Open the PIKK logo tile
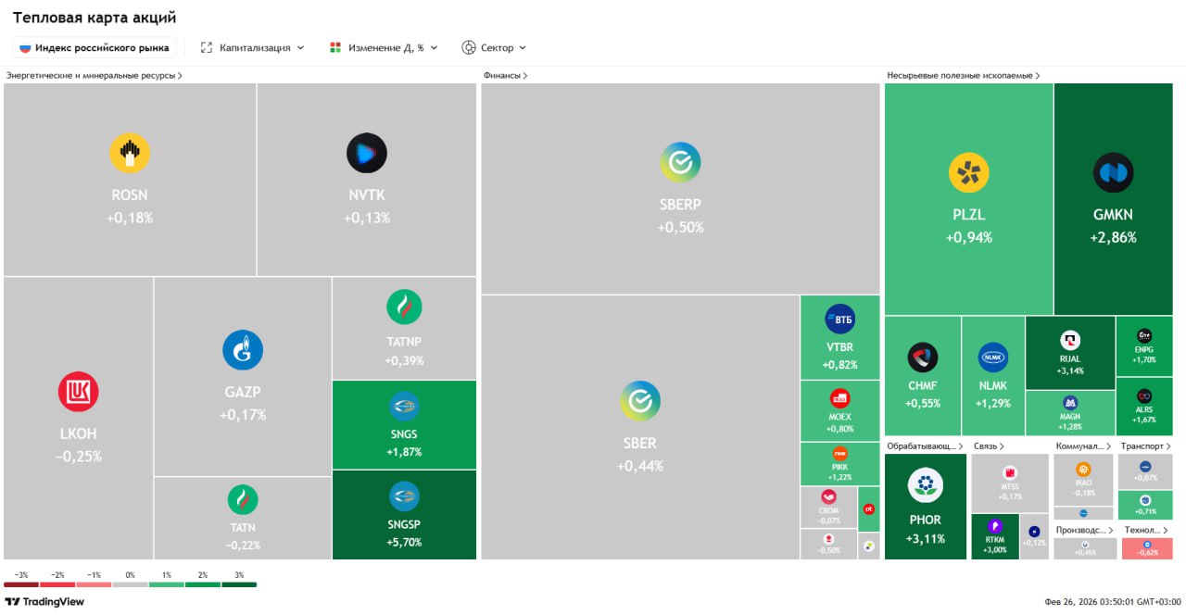 [x=839, y=454]
